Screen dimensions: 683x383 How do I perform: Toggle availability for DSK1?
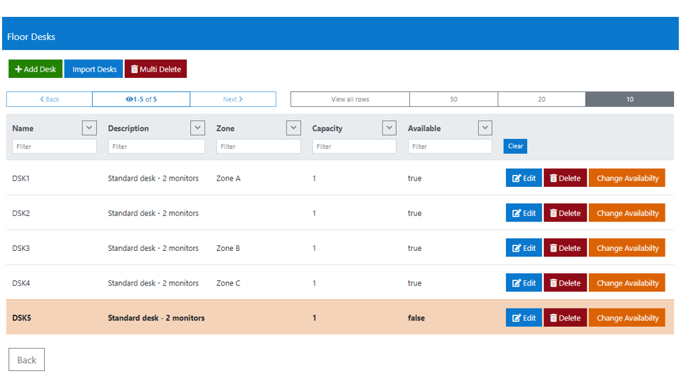click(x=627, y=178)
